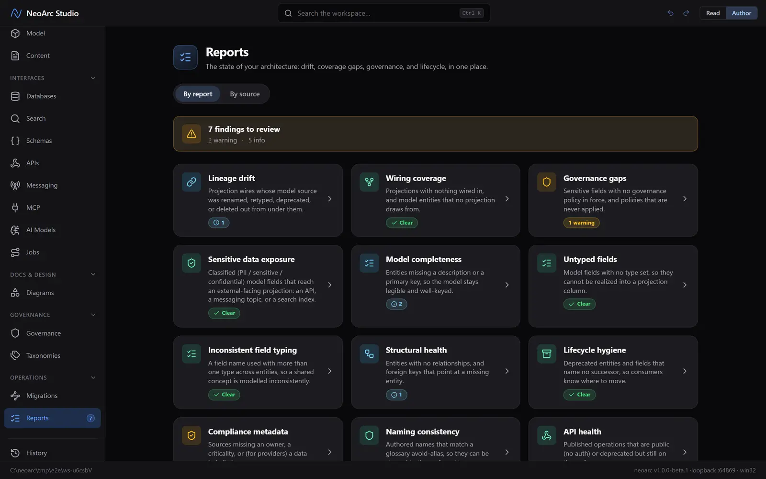
Task: Switch to Author mode
Action: pyautogui.click(x=741, y=13)
